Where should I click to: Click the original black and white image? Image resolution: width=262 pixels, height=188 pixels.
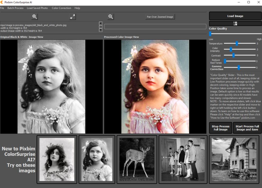point(51,87)
